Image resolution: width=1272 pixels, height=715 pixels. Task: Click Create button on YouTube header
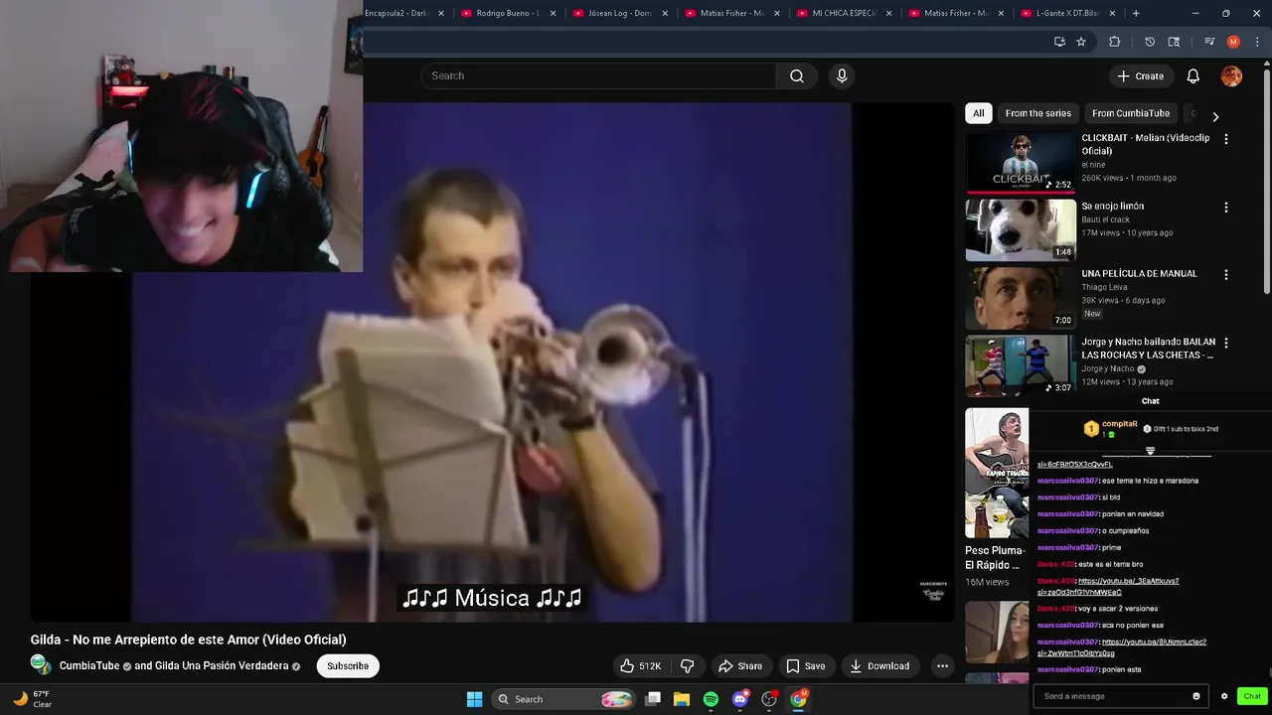coord(1140,76)
